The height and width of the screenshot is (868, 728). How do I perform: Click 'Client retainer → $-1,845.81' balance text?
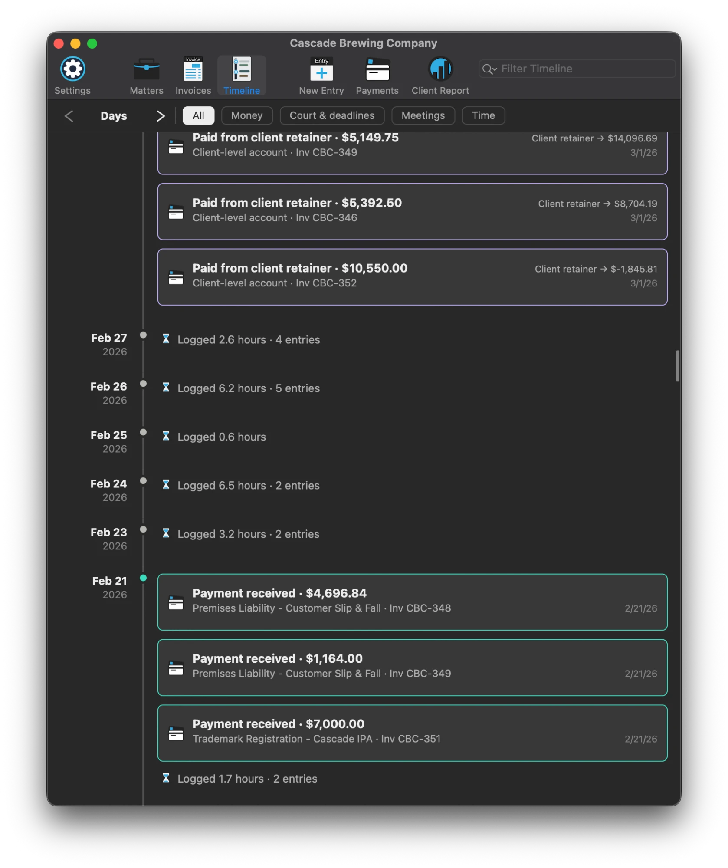point(596,270)
